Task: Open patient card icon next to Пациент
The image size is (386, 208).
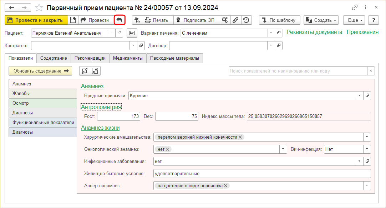Action: 132,33
